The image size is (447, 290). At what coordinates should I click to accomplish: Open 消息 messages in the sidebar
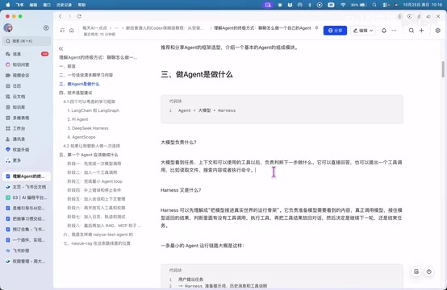coord(27,54)
